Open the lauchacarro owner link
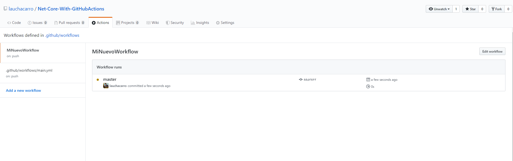 click(x=21, y=9)
